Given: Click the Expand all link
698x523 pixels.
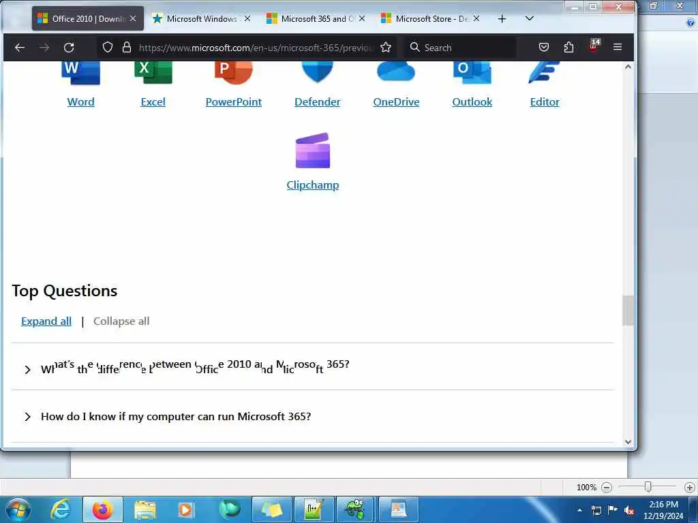Looking at the screenshot, I should pyautogui.click(x=46, y=321).
